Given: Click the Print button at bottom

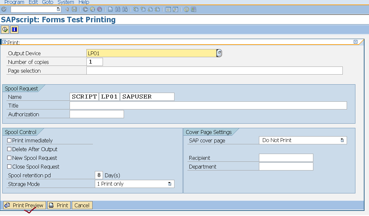Looking at the screenshot, I should coord(59,205).
